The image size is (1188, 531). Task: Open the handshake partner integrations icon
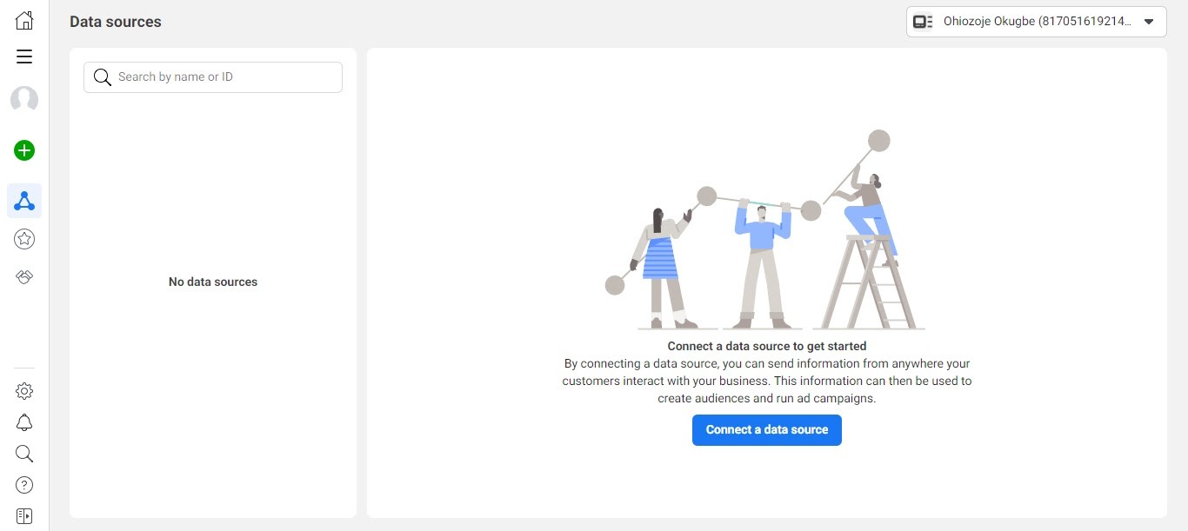24,277
